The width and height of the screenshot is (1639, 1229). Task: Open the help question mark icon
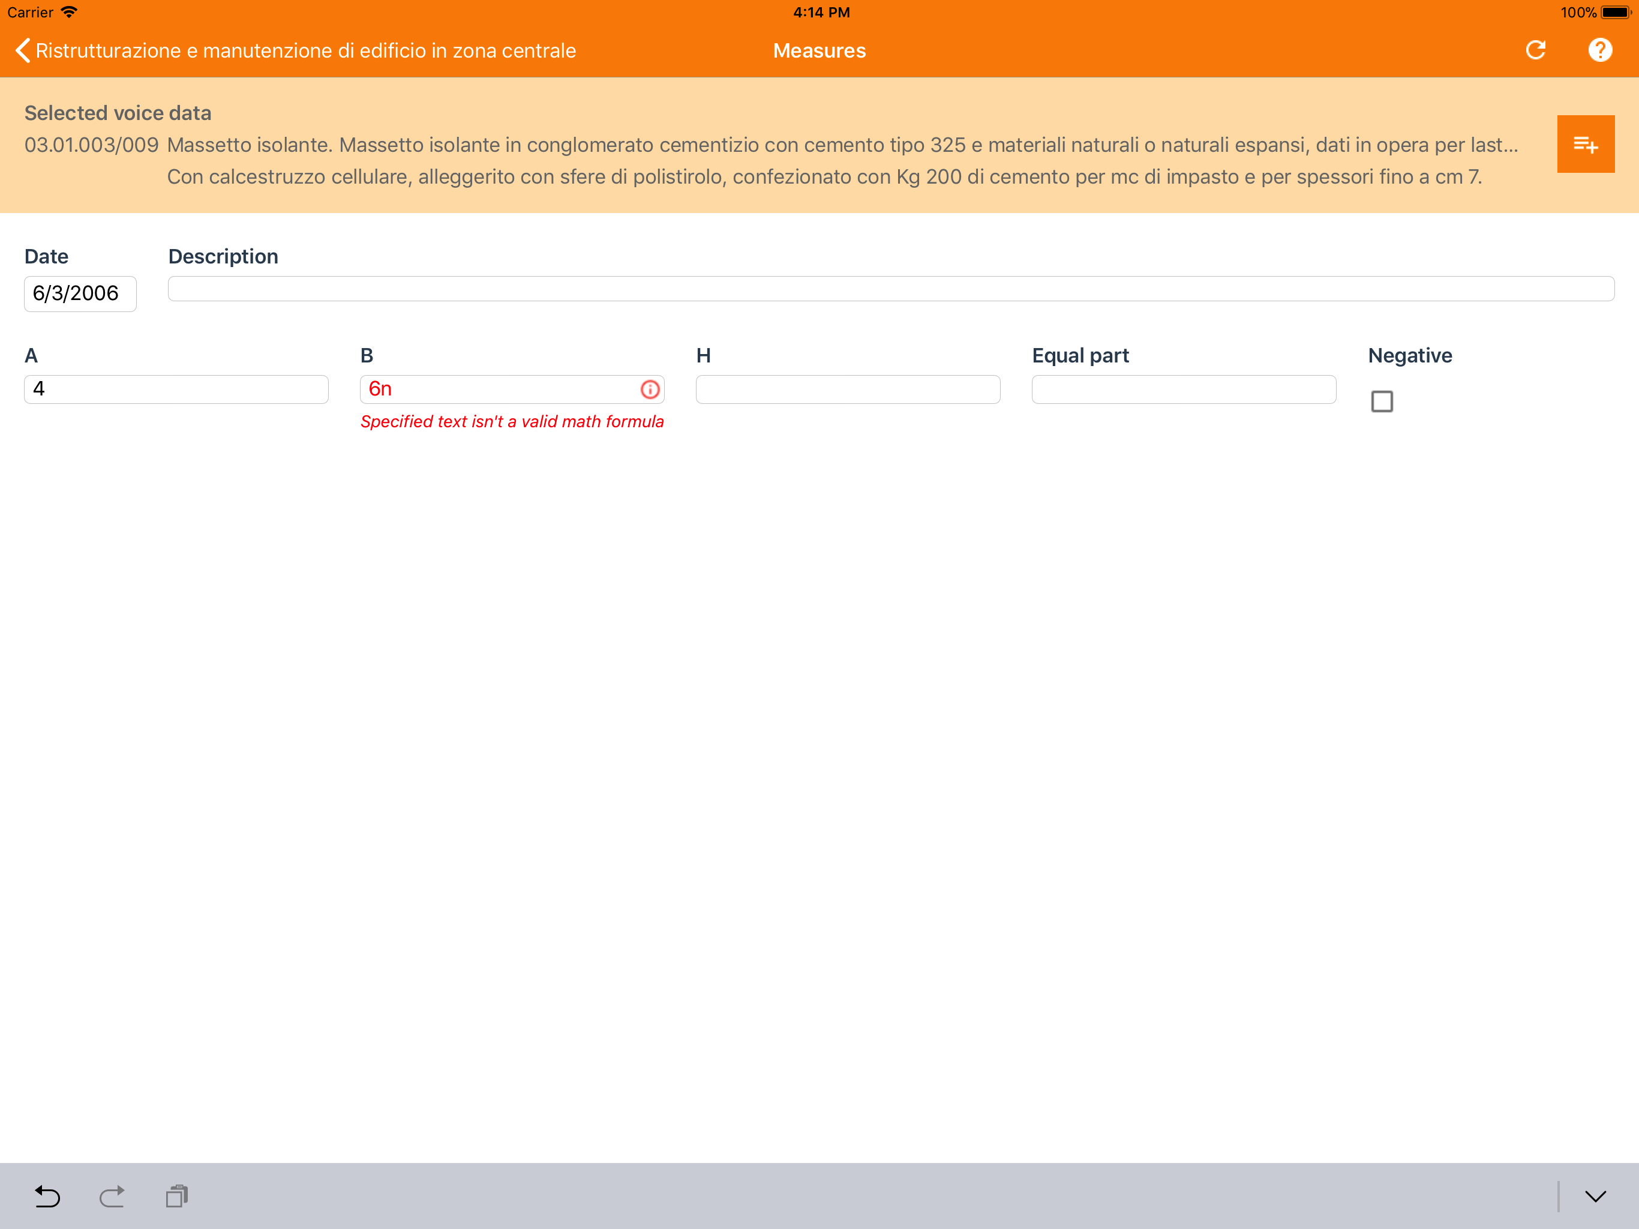[x=1600, y=50]
